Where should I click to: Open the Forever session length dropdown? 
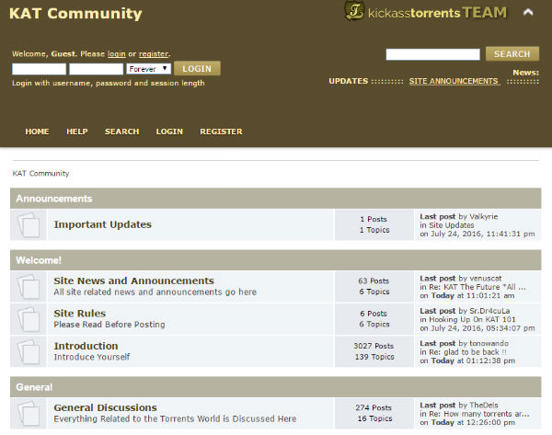point(148,69)
